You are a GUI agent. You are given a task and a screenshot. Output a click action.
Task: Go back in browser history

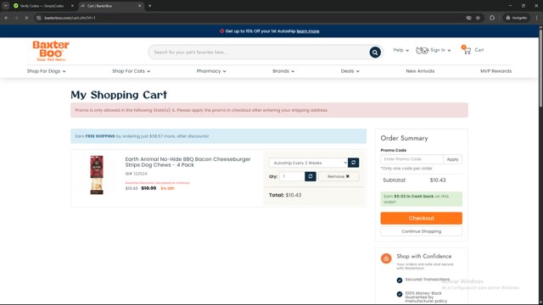click(6, 18)
